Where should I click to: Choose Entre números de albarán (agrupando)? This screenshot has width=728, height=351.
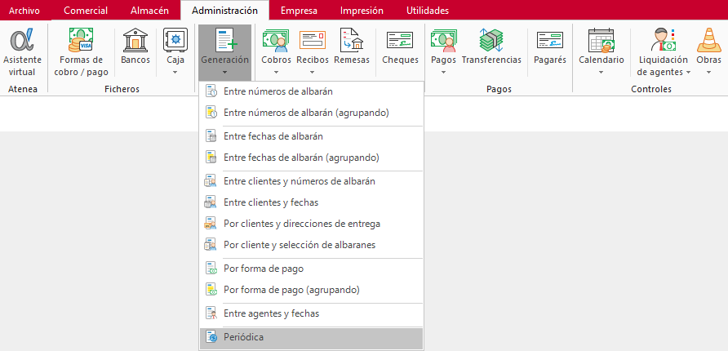(x=312, y=113)
